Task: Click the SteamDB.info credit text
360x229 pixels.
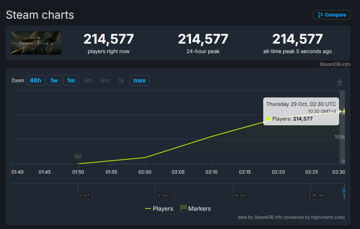Action: pos(335,64)
